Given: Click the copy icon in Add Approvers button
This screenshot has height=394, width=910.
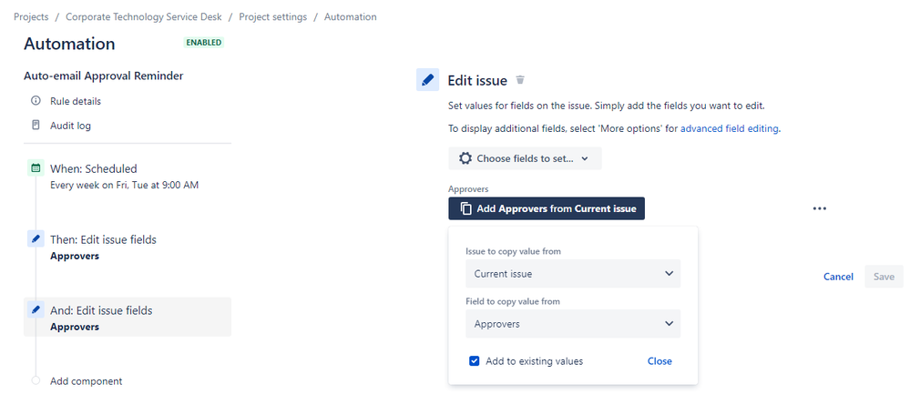Looking at the screenshot, I should point(465,208).
